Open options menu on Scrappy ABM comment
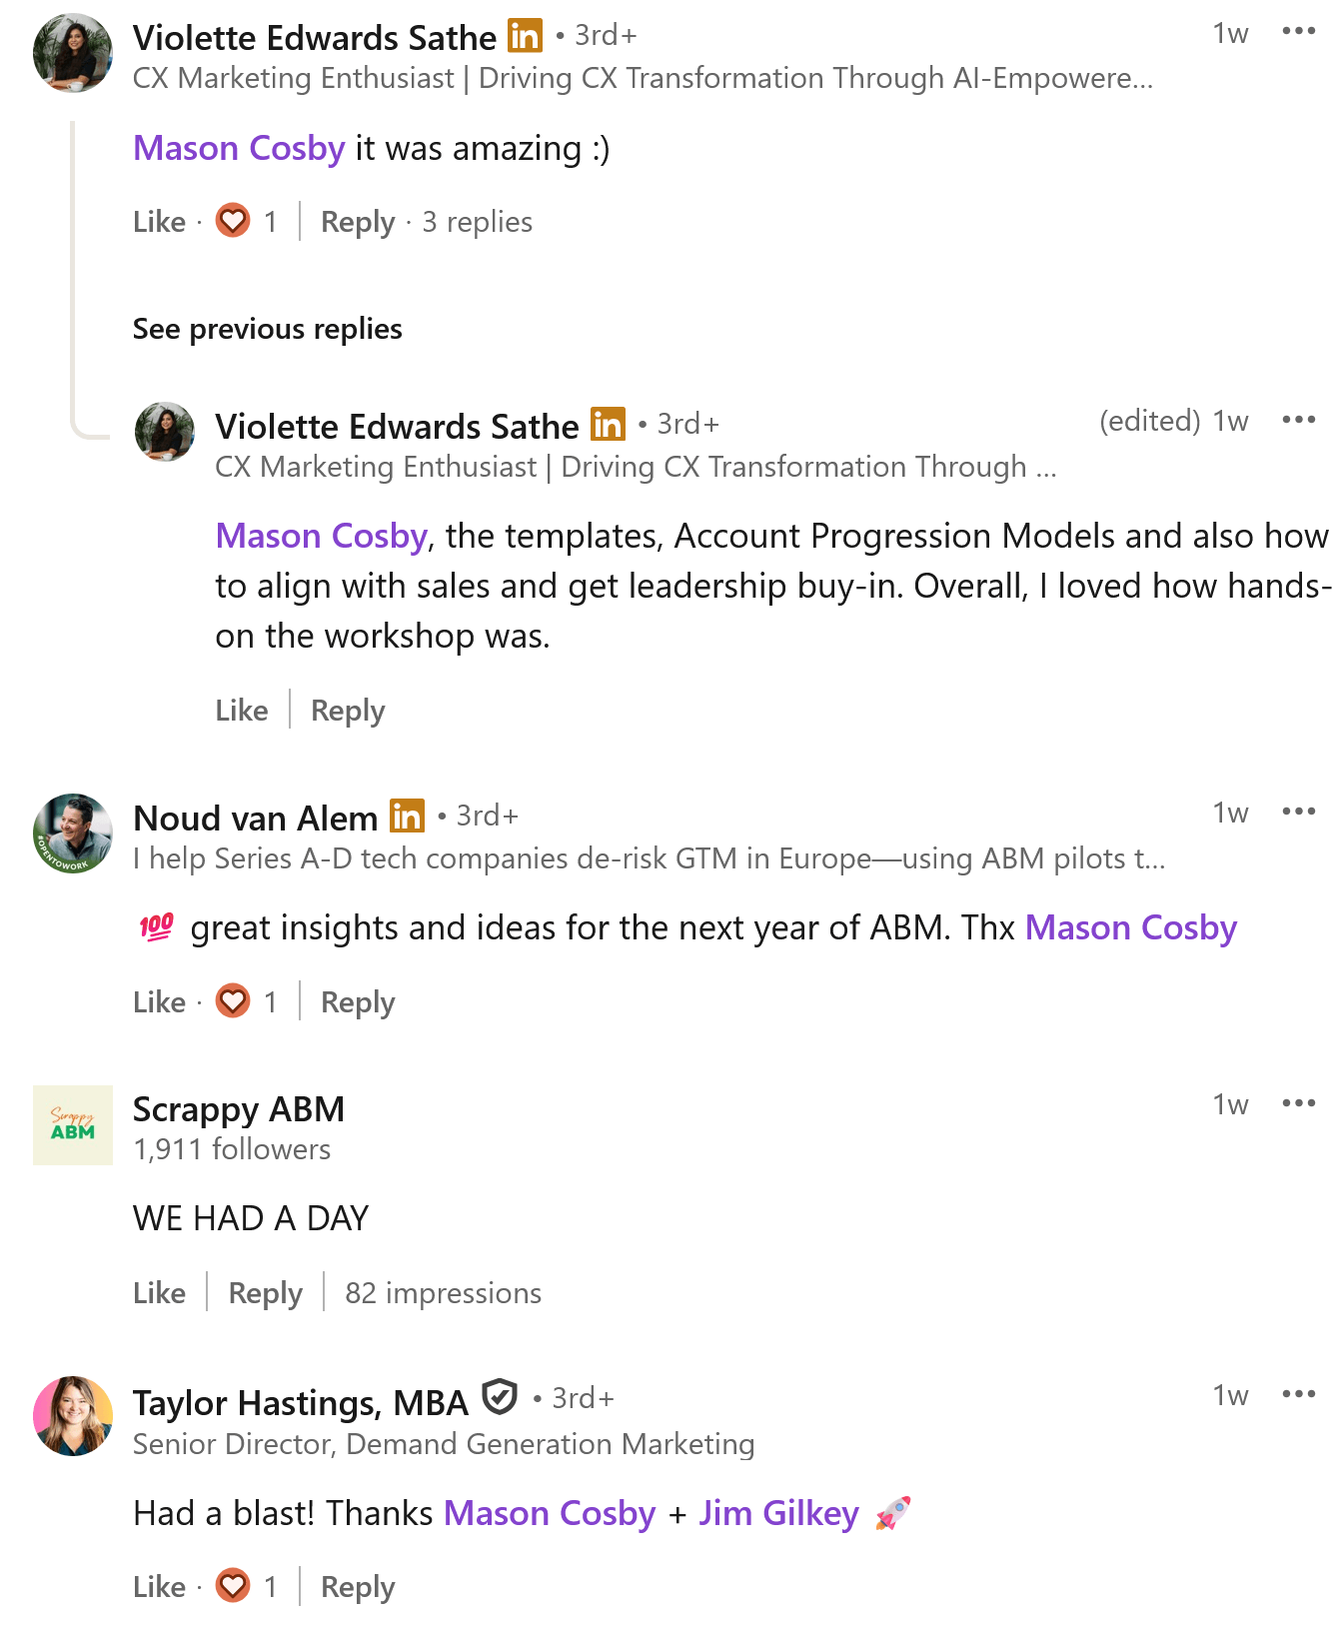The height and width of the screenshot is (1634, 1336). coord(1298,1103)
